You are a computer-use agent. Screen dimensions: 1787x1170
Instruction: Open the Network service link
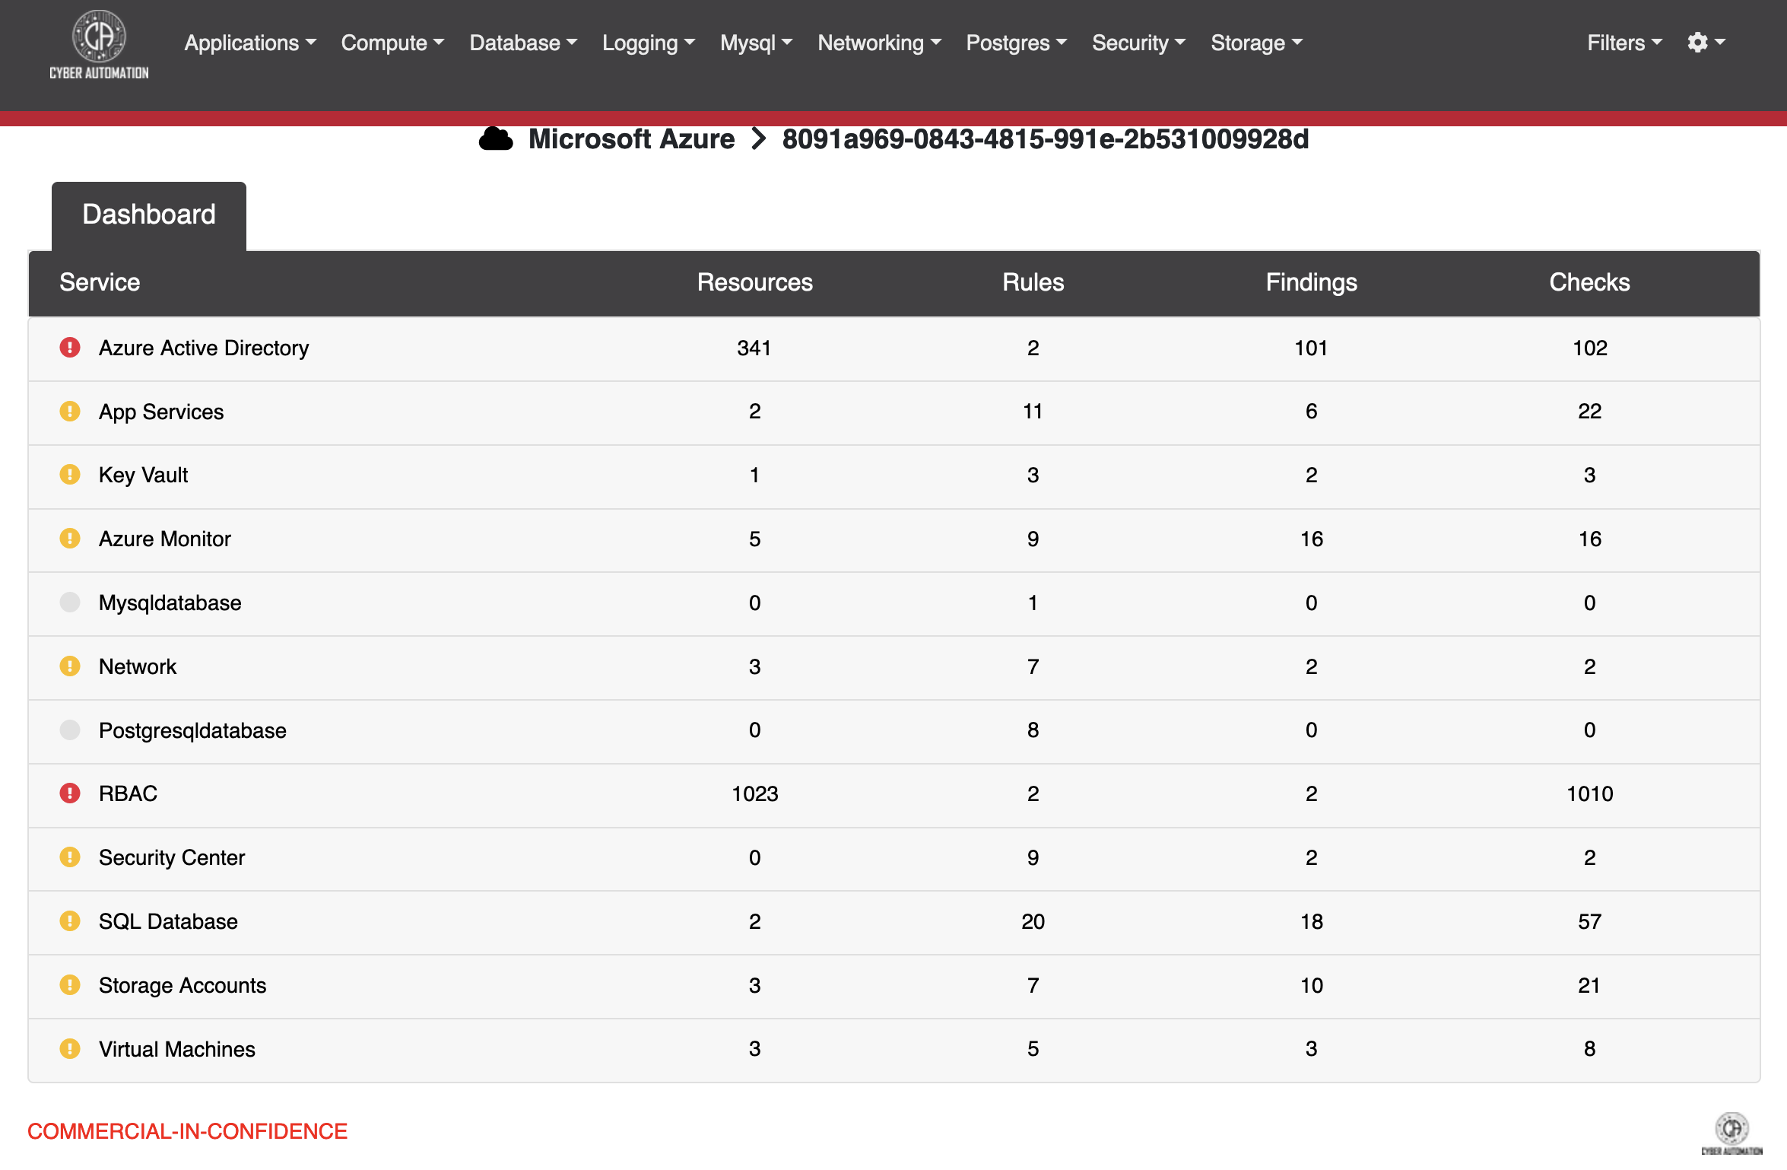coord(138,666)
